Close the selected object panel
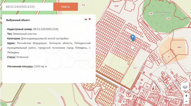Viewport: 191px width, 106px height. pos(90,19)
